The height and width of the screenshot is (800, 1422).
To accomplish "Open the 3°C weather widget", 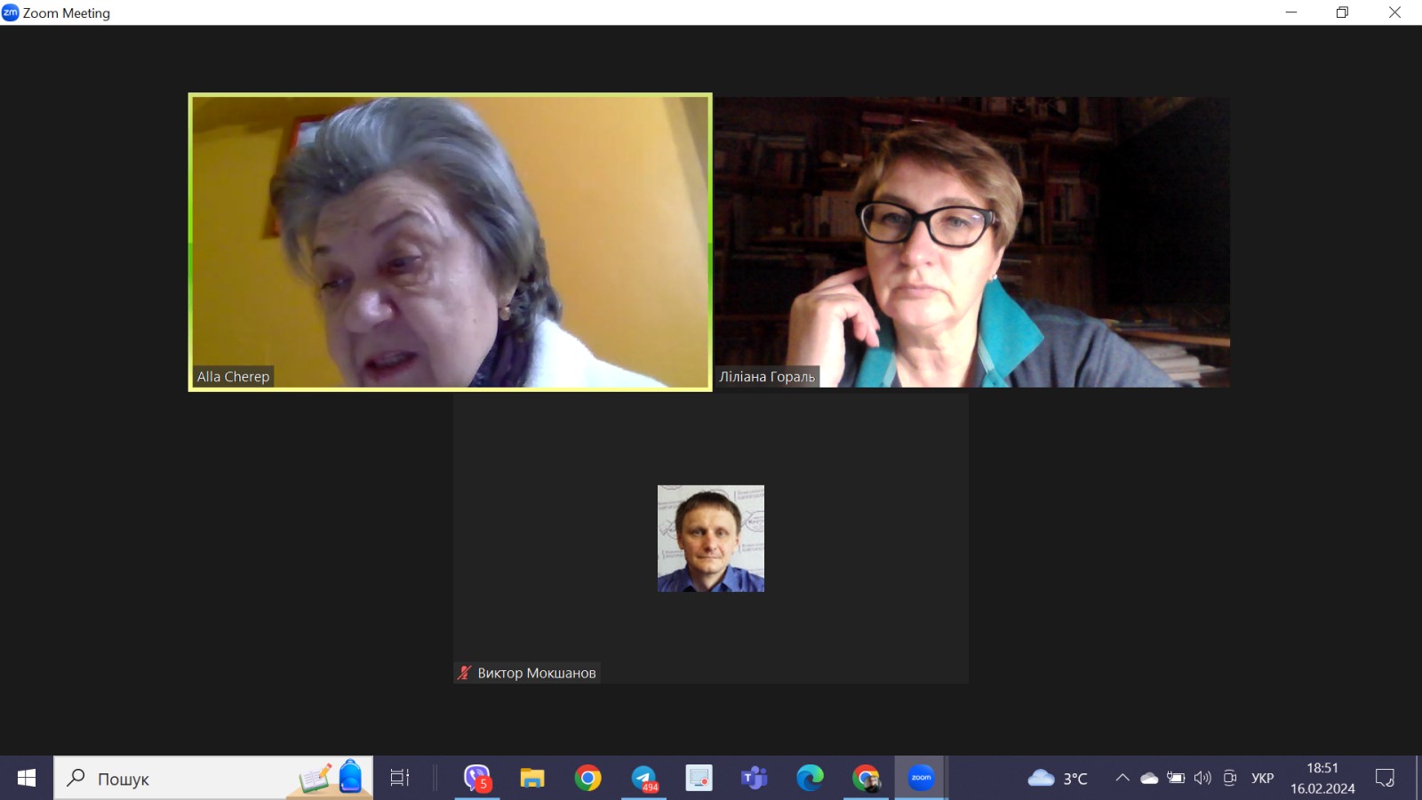I will [x=1058, y=778].
